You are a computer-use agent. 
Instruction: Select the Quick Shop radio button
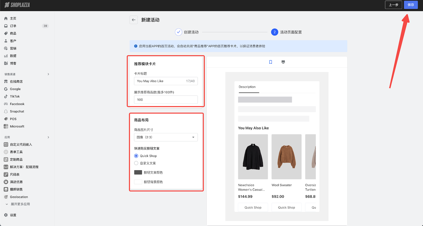pos(136,156)
